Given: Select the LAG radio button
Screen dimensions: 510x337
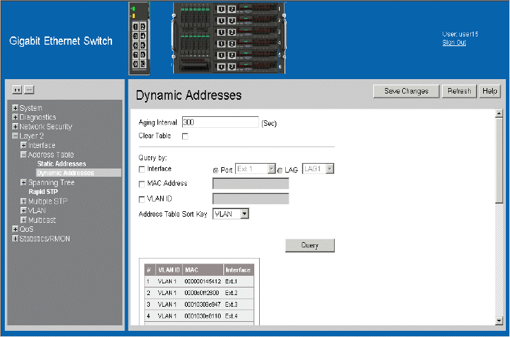Looking at the screenshot, I should point(280,169).
